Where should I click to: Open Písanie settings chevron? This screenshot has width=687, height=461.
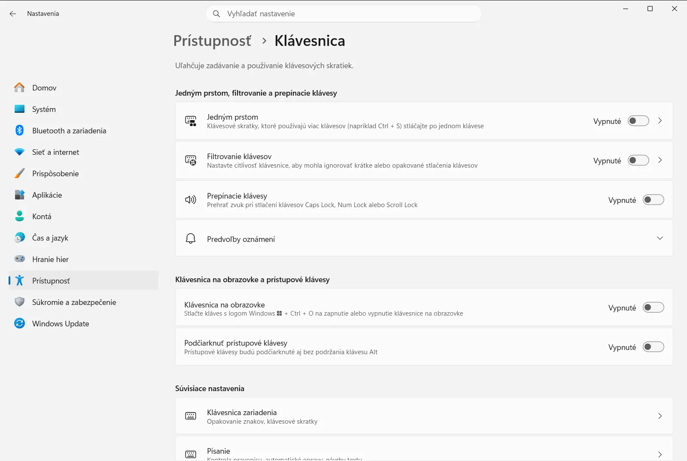pyautogui.click(x=660, y=455)
